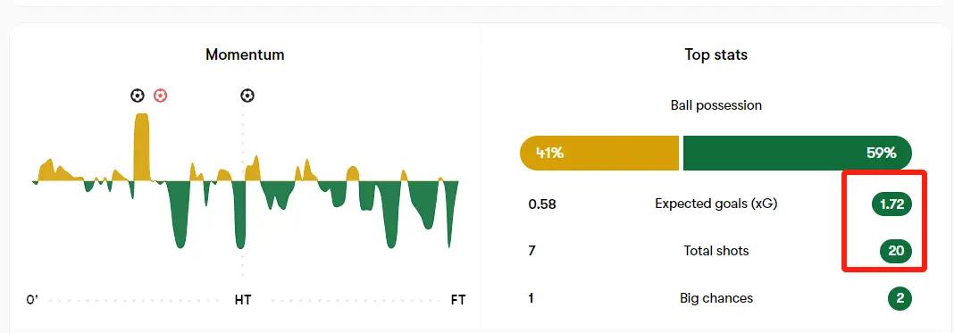Click the Ball possession label
The width and height of the screenshot is (954, 333).
716,105
